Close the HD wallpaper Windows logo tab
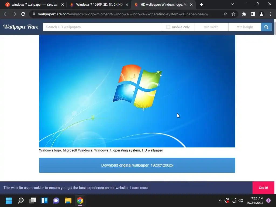276x207 pixels. [191, 5]
